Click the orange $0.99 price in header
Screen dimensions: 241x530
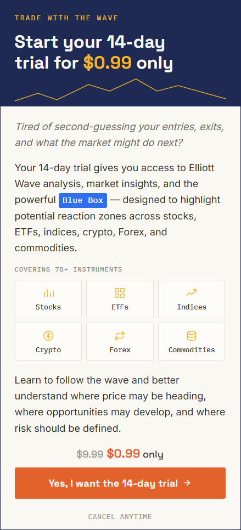pyautogui.click(x=108, y=63)
